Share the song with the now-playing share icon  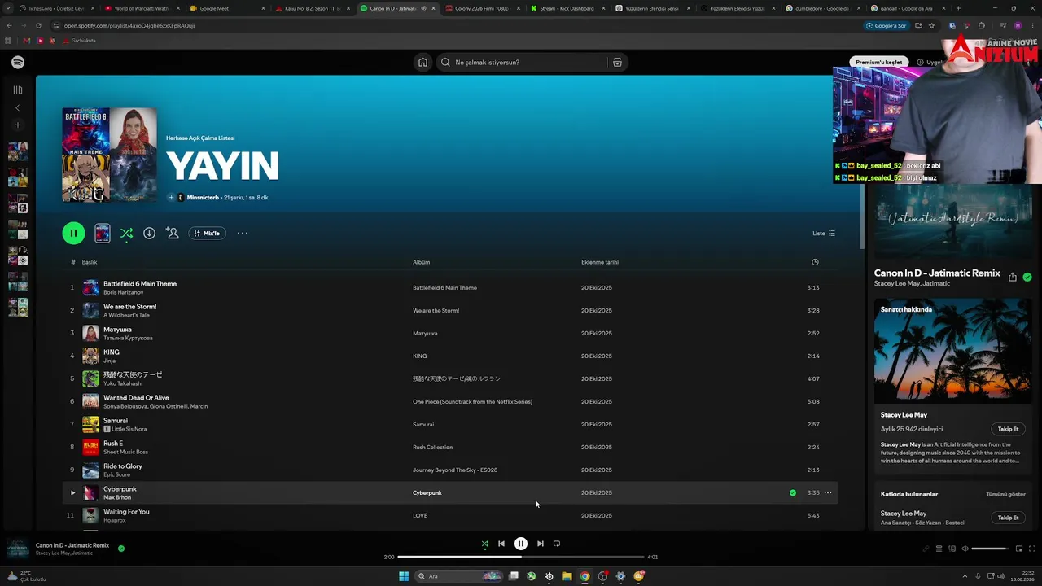click(x=1012, y=278)
